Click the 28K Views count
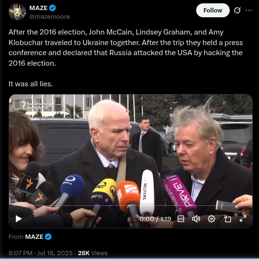This screenshot has height=259, width=259. click(93, 253)
